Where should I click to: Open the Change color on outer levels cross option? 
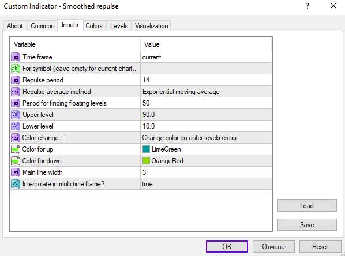click(x=206, y=138)
